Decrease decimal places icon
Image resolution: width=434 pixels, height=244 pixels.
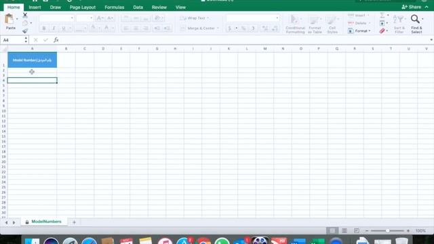(275, 28)
